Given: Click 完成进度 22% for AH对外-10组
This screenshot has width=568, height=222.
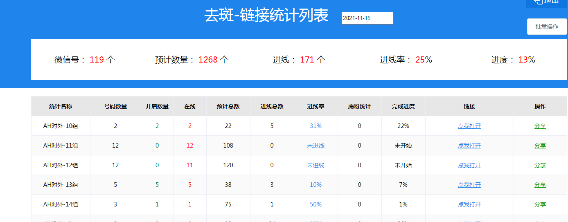Looking at the screenshot, I should (403, 126).
